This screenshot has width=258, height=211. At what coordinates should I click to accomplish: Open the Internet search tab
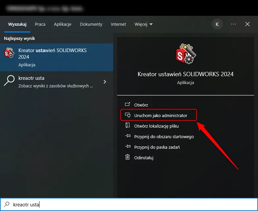[118, 24]
